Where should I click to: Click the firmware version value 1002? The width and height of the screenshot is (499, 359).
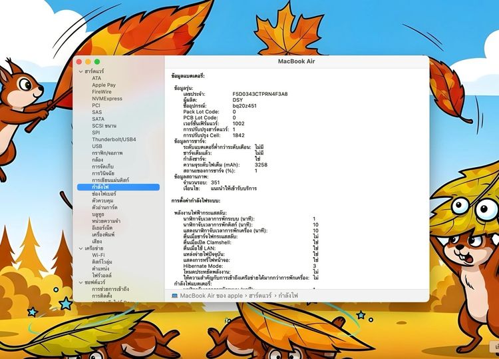238,124
